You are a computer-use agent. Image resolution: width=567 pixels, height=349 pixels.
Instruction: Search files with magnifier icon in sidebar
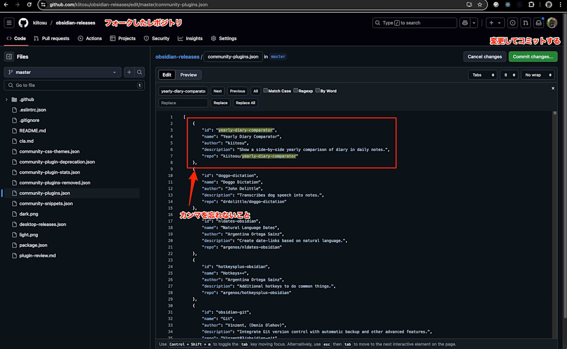pyautogui.click(x=140, y=72)
